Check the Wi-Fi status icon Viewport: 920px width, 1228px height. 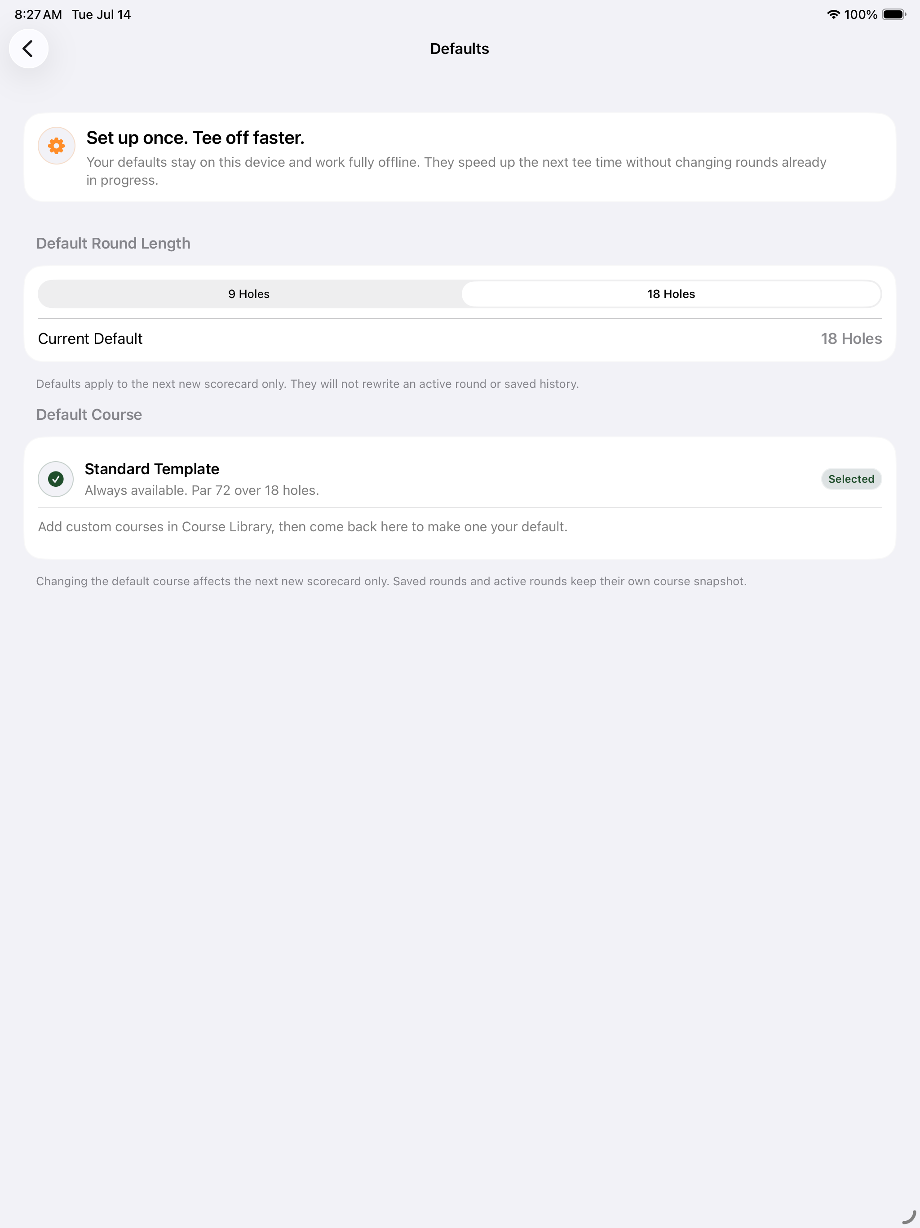(x=833, y=14)
